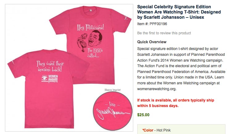Image resolution: width=231 pixels, height=134 pixels.
Task: Click the '-love-' text in sleeve imprint
Action: [x=112, y=105]
